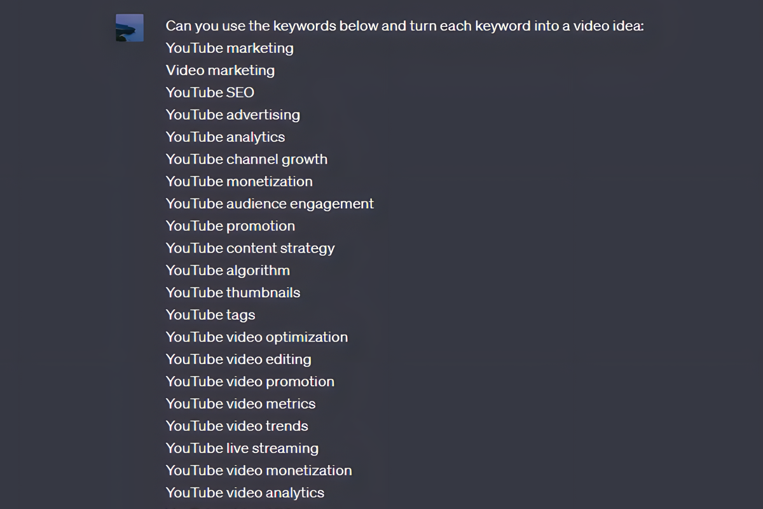Select the 'YouTube SEO' keyword text
This screenshot has height=509, width=763.
click(209, 92)
